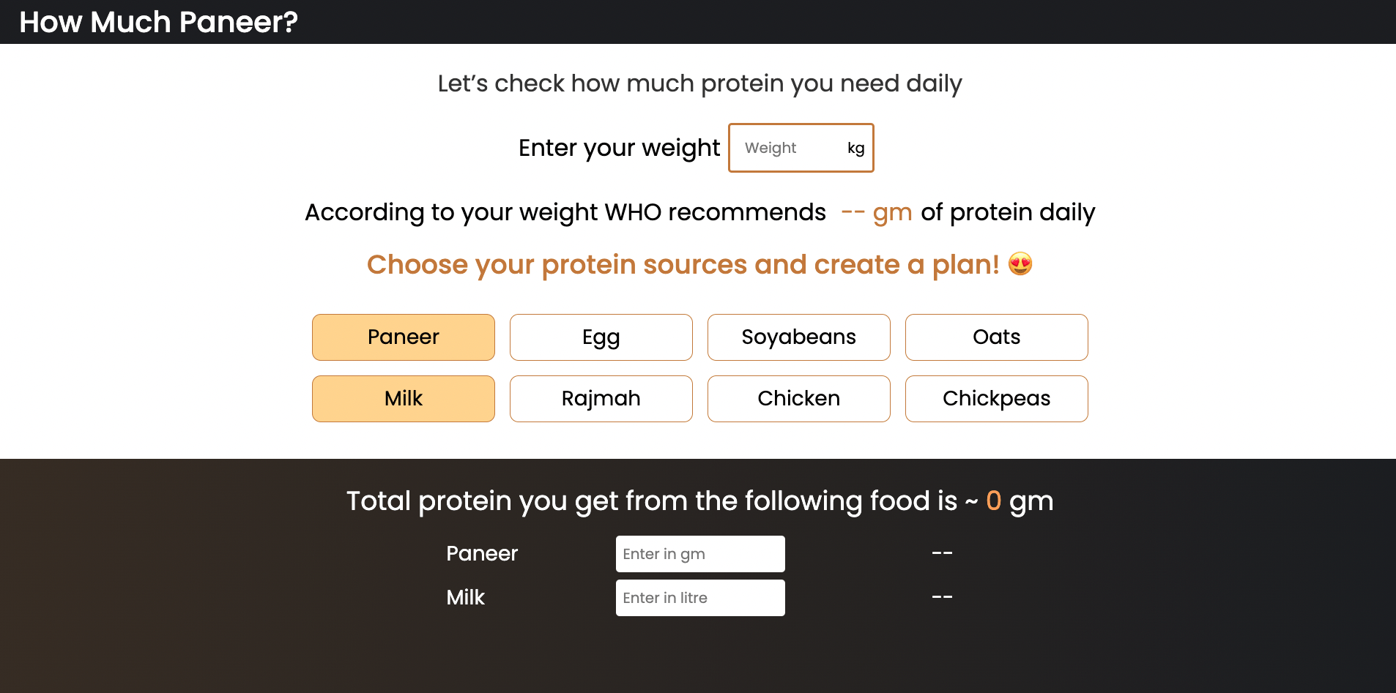Pick the Rajmah option
This screenshot has width=1396, height=693.
(x=601, y=399)
